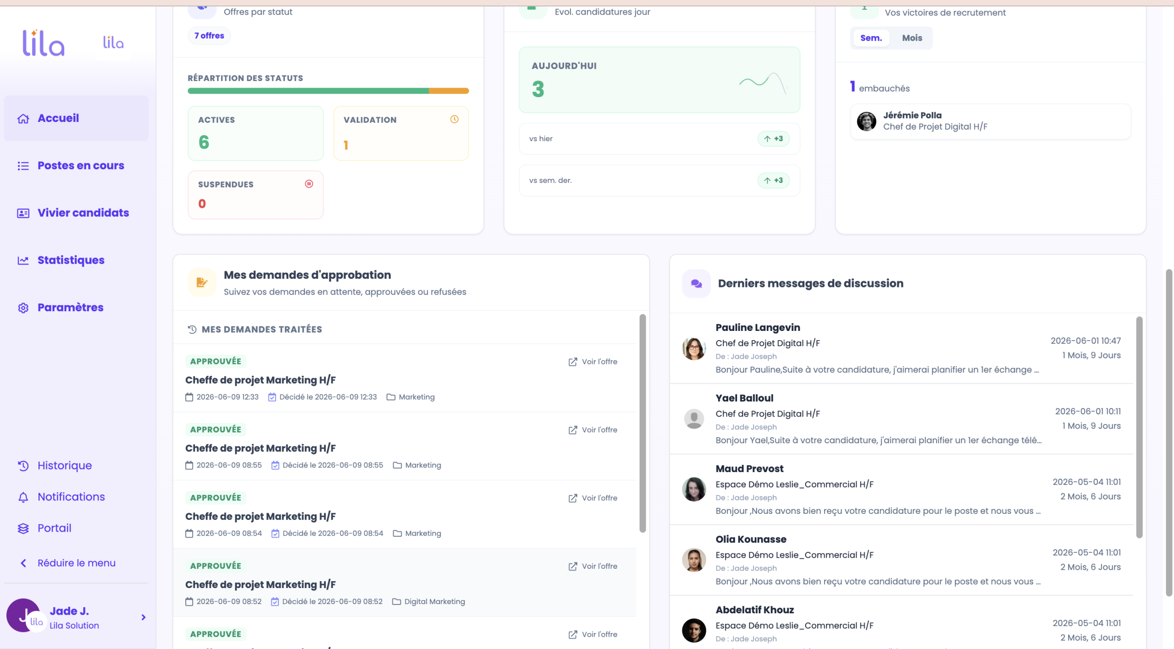Viewport: 1174px width, 649px height.
Task: Click the SUSPENDUES pause icon
Action: (x=309, y=184)
